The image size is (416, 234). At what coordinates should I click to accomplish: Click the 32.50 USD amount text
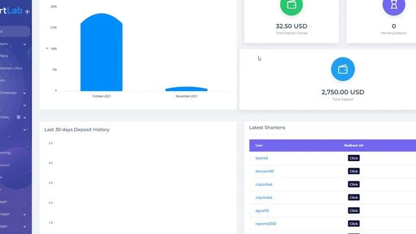291,26
